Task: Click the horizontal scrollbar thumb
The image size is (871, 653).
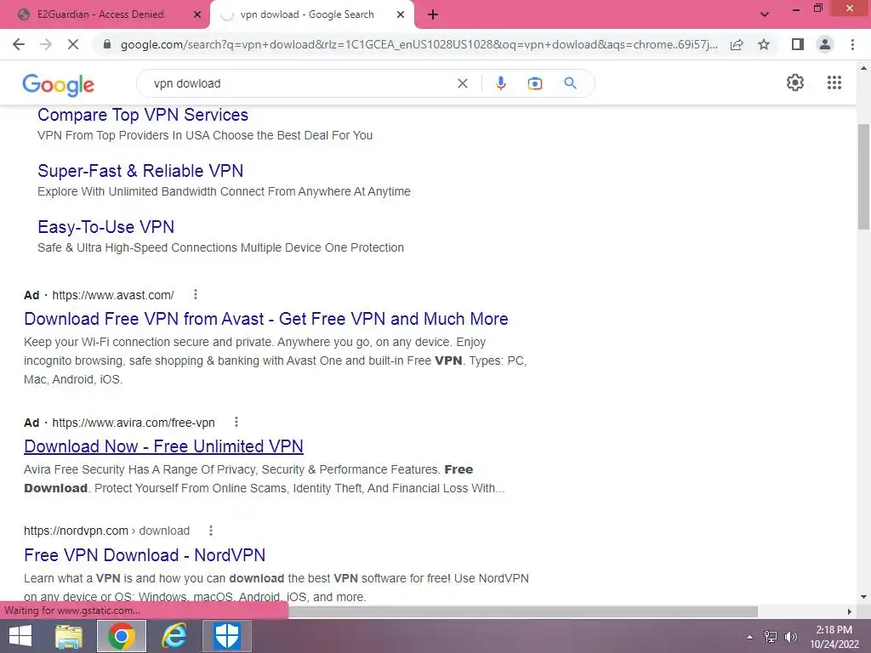Action: pos(523,611)
